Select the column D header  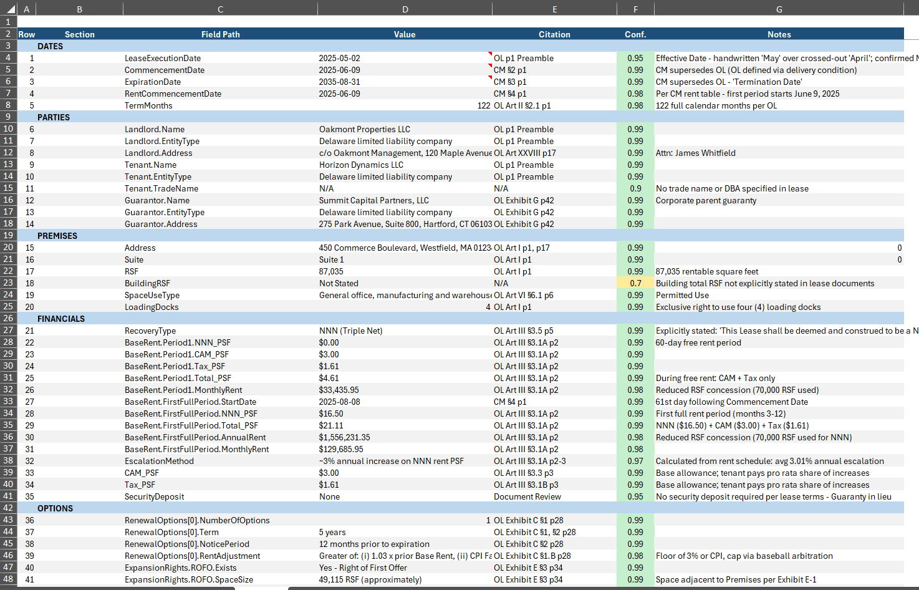[x=405, y=9]
